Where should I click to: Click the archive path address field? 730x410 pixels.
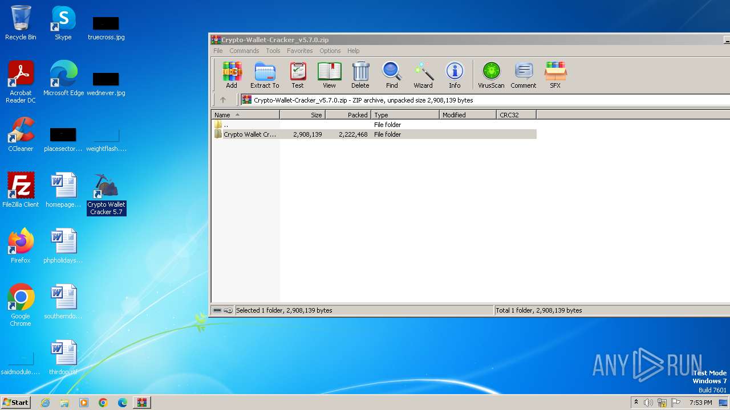pos(485,100)
